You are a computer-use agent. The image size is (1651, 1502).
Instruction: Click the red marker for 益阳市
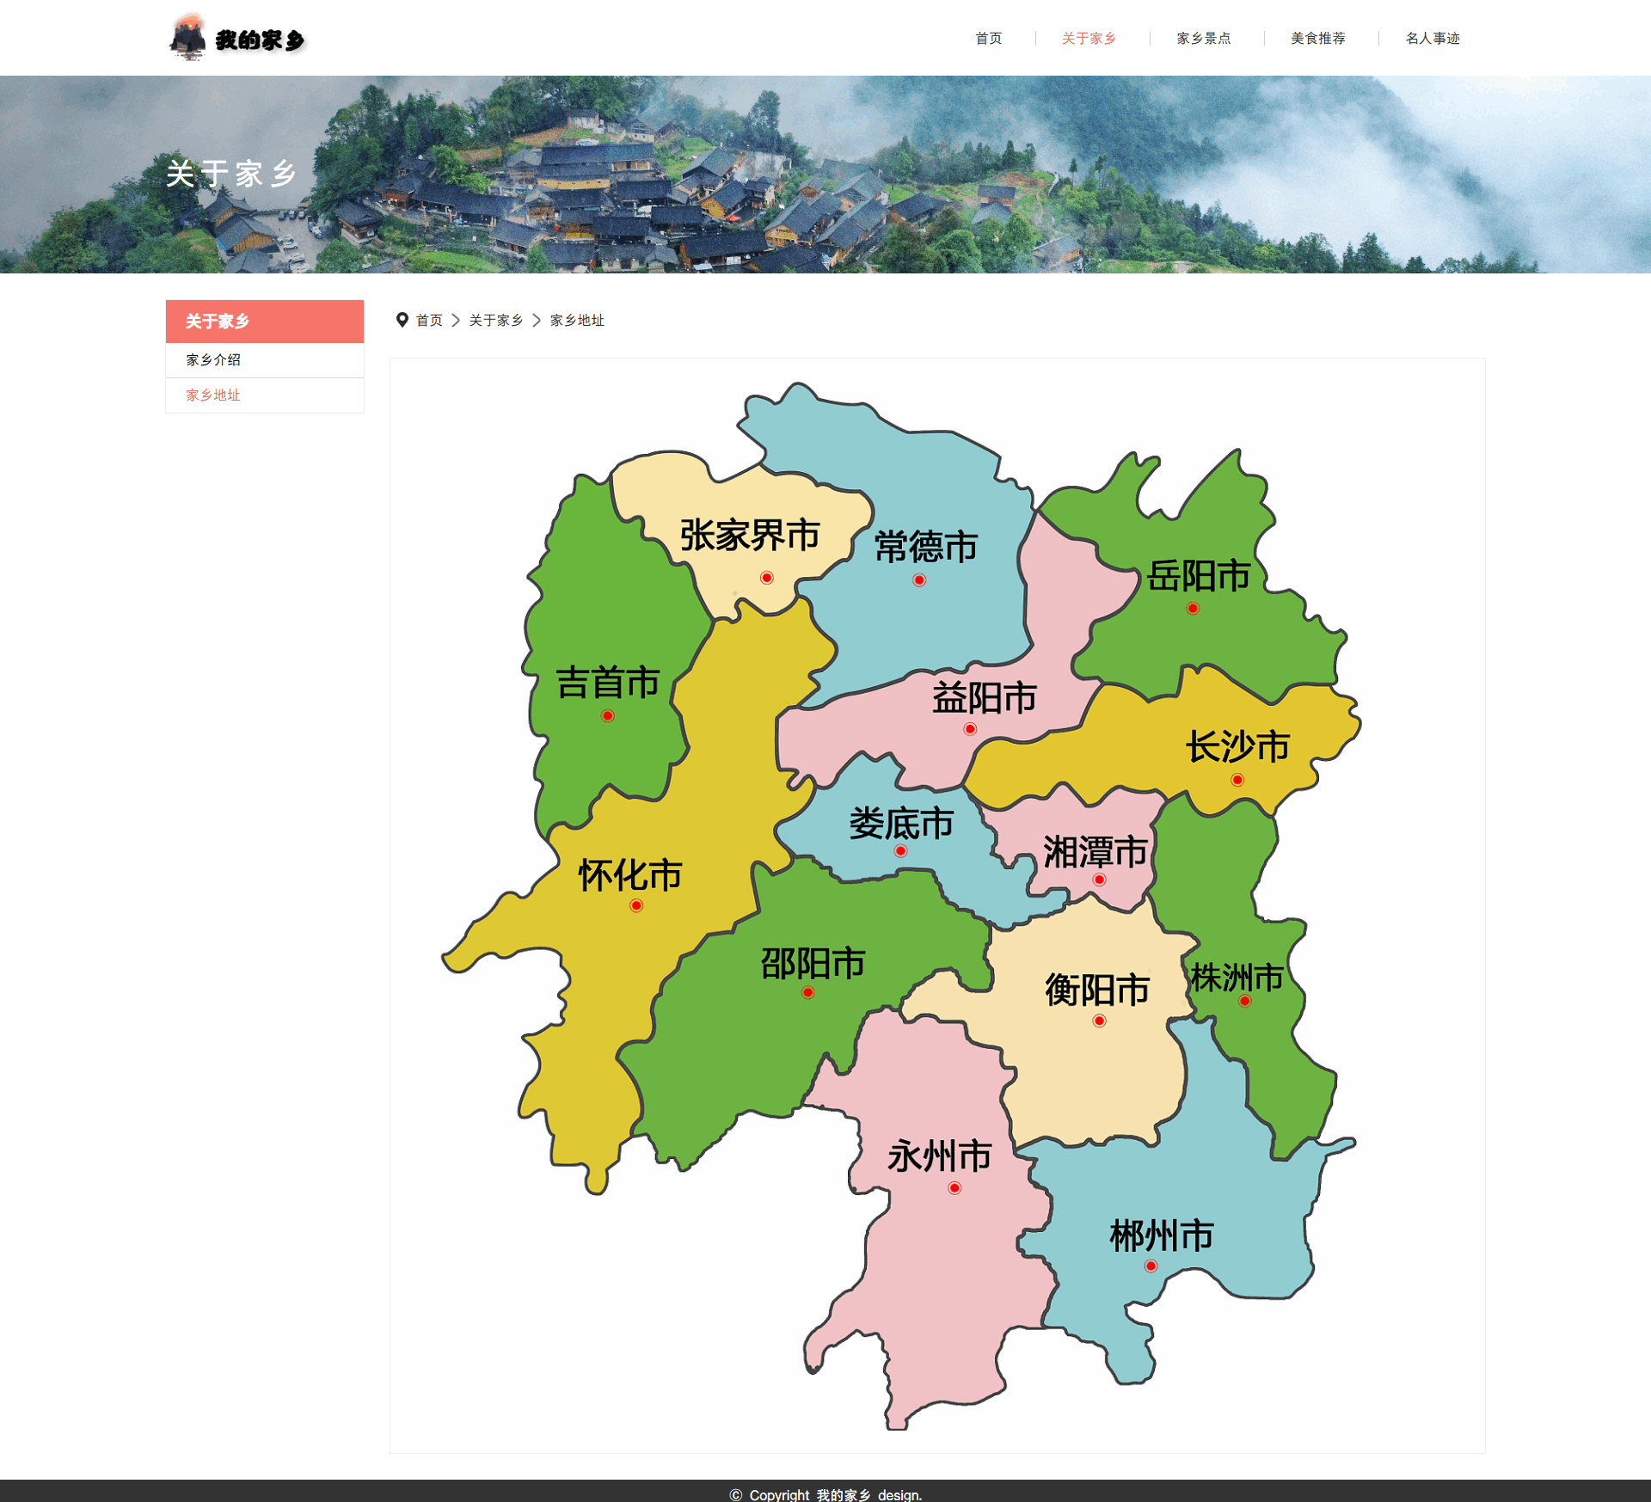pos(969,730)
